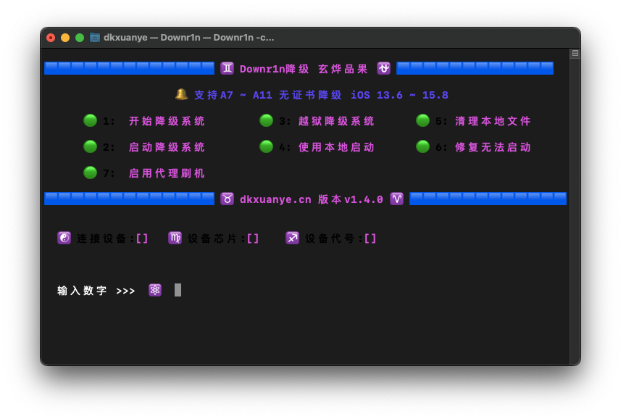Select the 越狱降级系统 menu entry text
Viewport: 621px width, 419px height.
click(x=336, y=121)
